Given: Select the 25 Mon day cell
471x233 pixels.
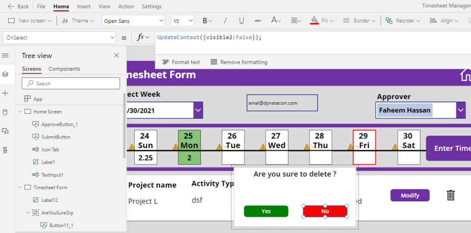Looking at the screenshot, I should click(189, 147).
